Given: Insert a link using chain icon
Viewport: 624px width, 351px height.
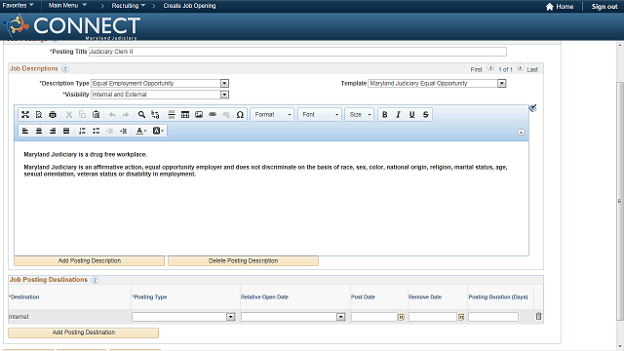Looking at the screenshot, I should pyautogui.click(x=213, y=115).
